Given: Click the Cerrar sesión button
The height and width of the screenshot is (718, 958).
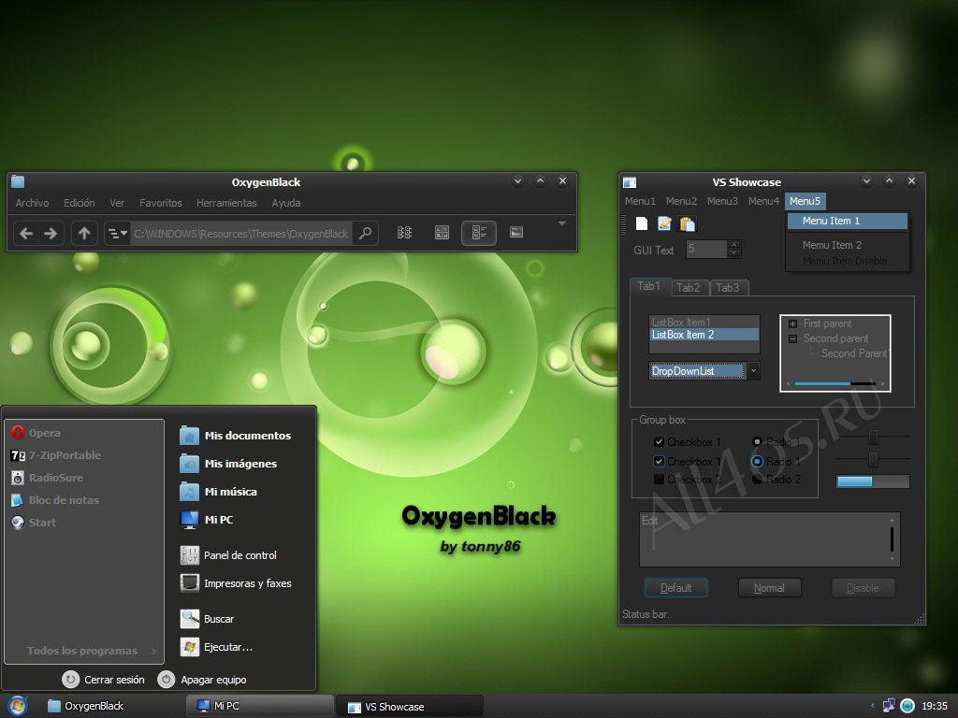Looking at the screenshot, I should (104, 680).
